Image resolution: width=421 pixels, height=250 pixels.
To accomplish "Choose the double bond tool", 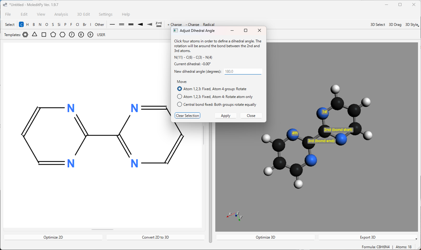I will click(121, 25).
